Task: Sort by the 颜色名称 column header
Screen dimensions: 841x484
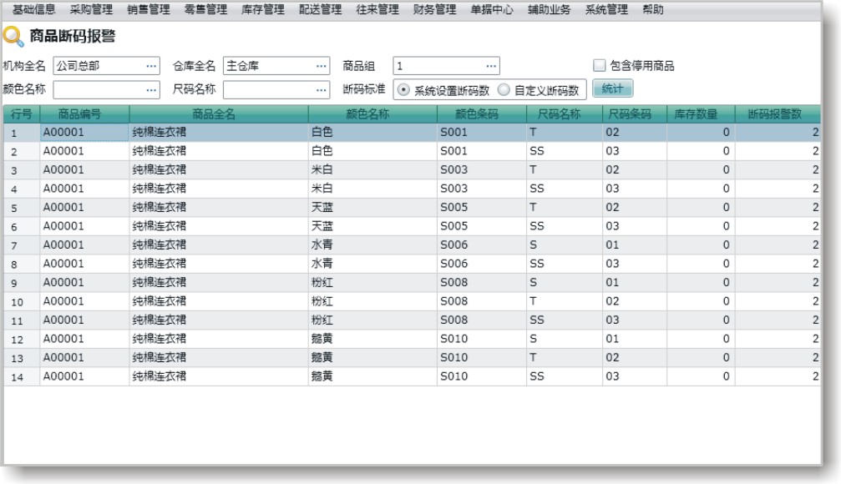Action: pos(372,113)
